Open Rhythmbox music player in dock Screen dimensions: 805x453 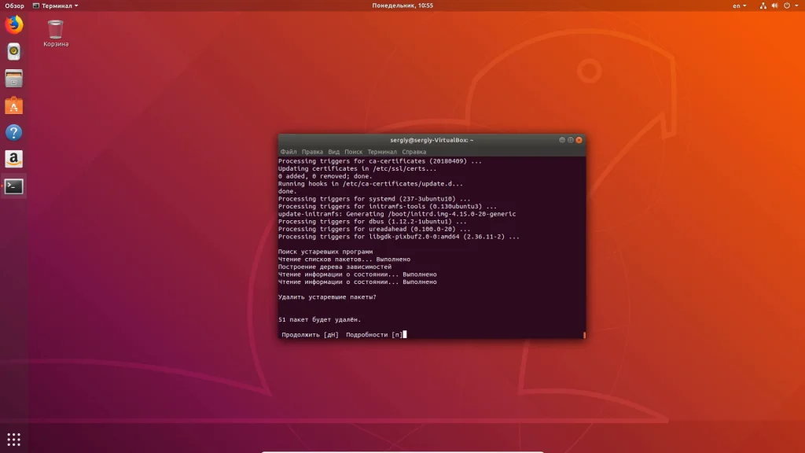coord(13,52)
